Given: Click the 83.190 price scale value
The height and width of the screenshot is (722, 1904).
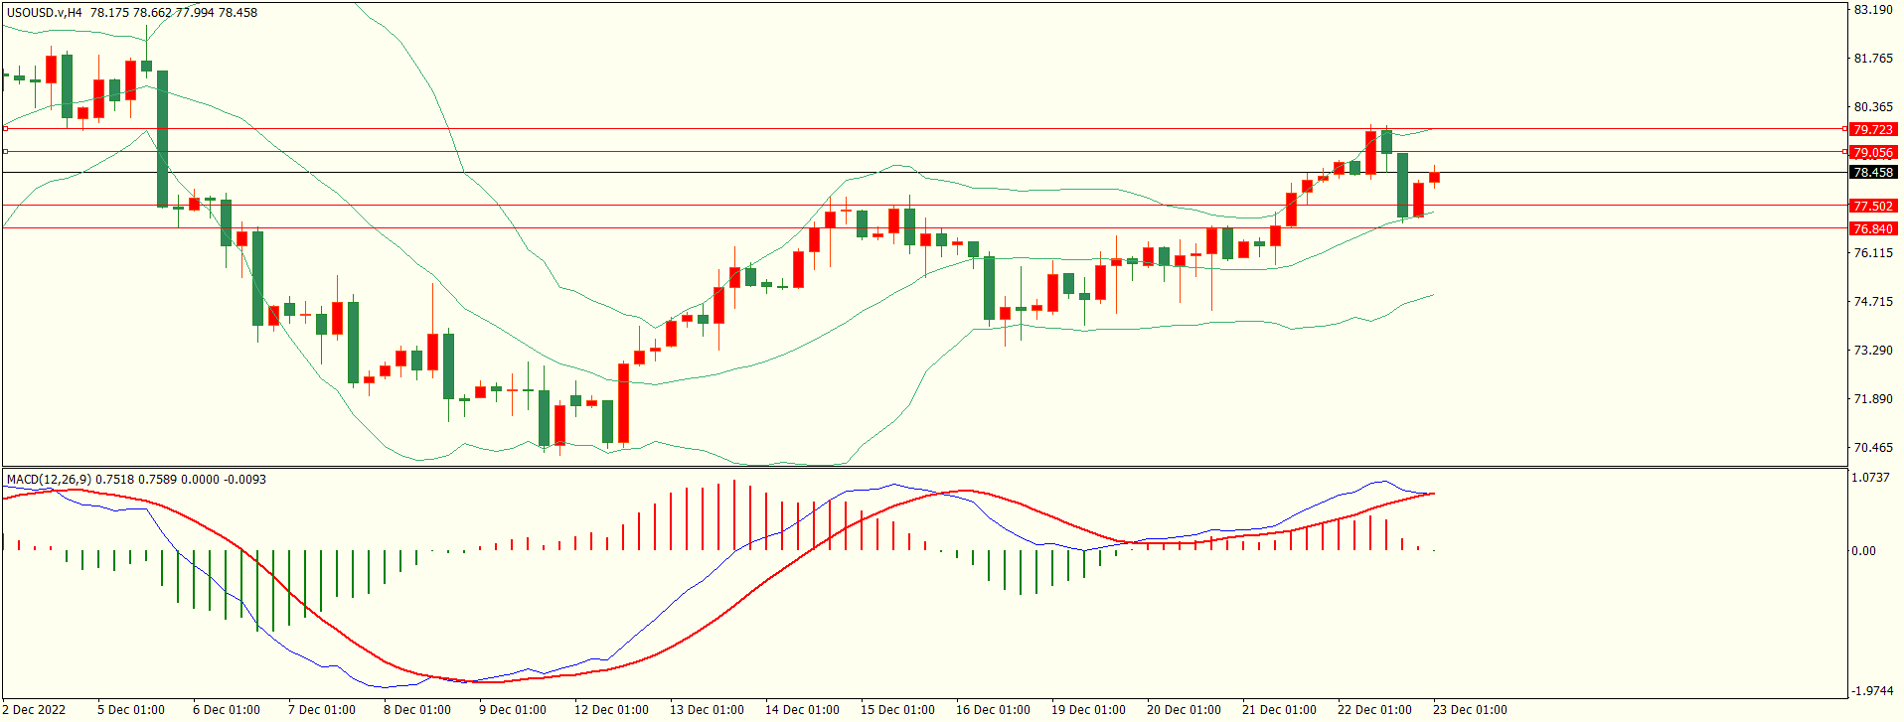Looking at the screenshot, I should [1873, 10].
